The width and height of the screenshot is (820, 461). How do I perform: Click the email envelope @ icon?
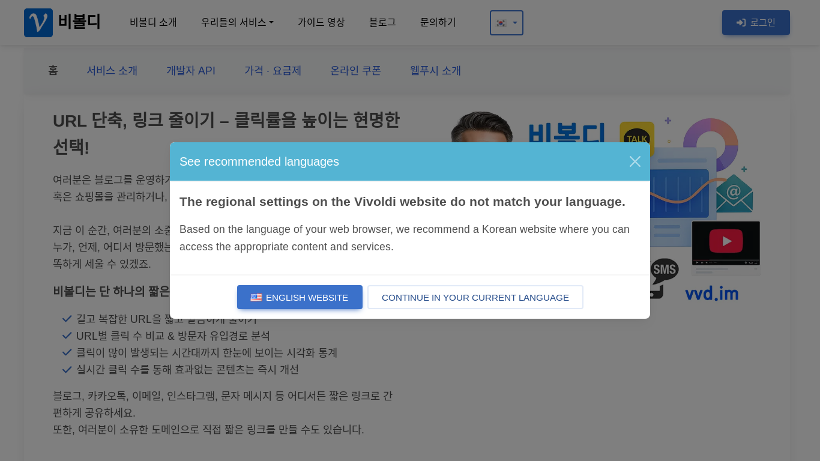pyautogui.click(x=734, y=193)
